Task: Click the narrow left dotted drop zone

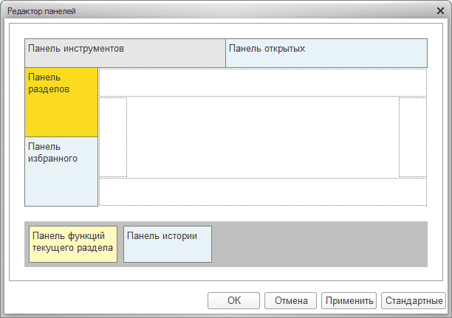Action: pyautogui.click(x=113, y=136)
